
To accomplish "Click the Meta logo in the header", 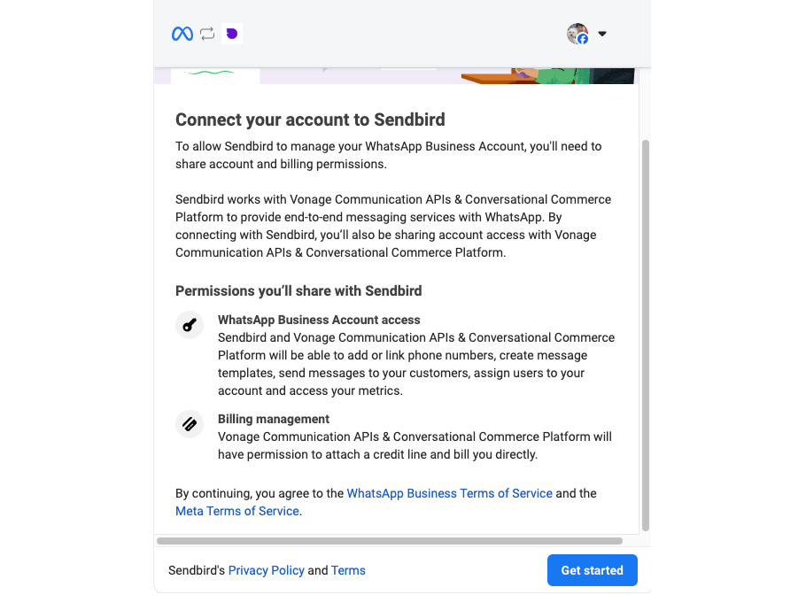I will tap(182, 34).
